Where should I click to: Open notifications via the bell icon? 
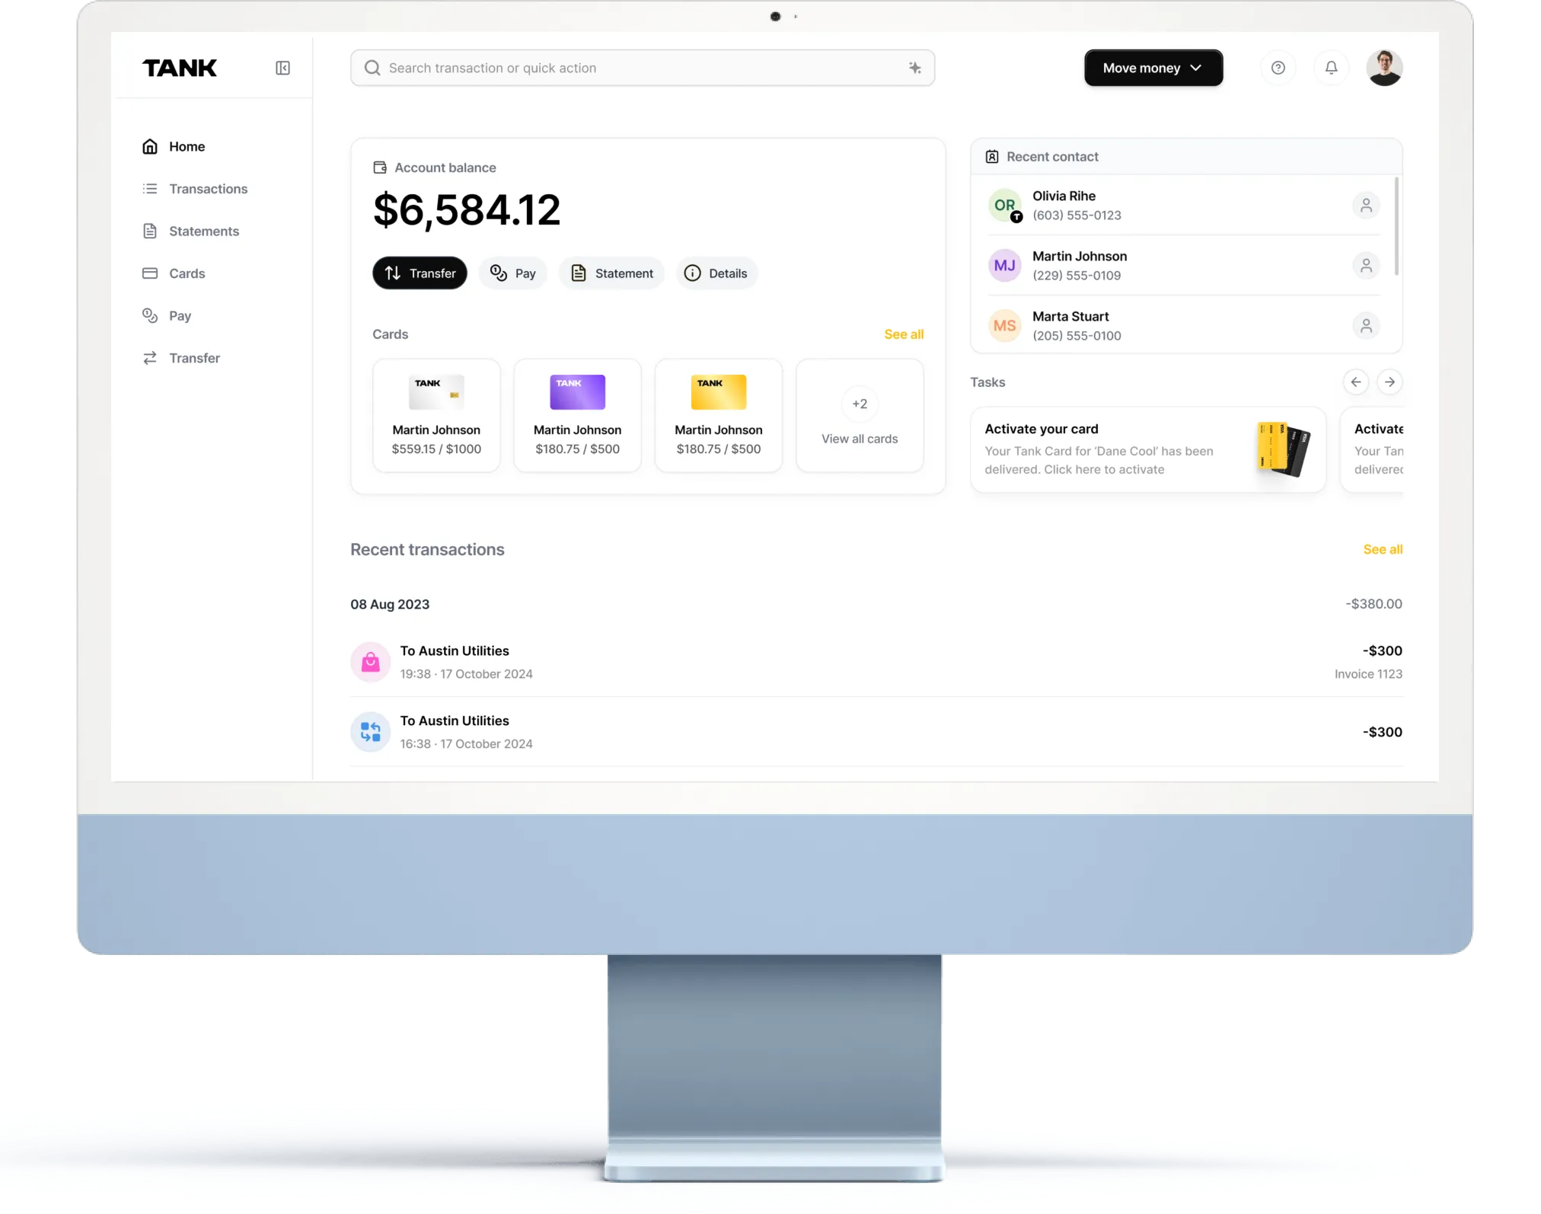click(1331, 68)
